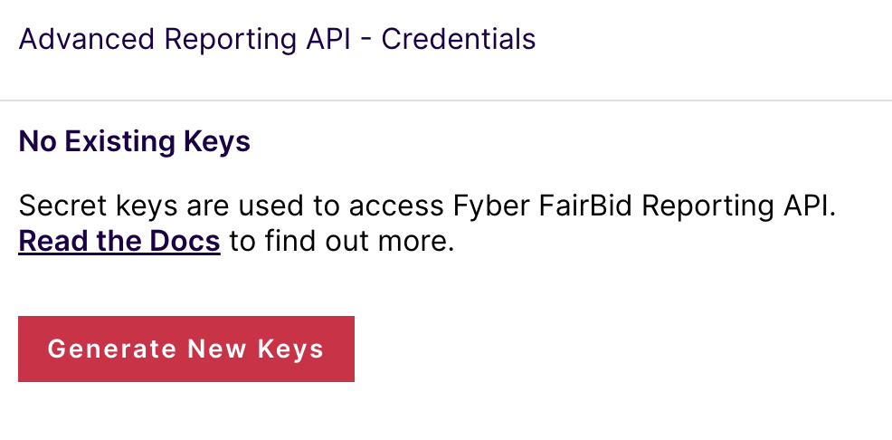Click the text "to find out more."
Image resolution: width=892 pixels, height=440 pixels.
point(341,242)
